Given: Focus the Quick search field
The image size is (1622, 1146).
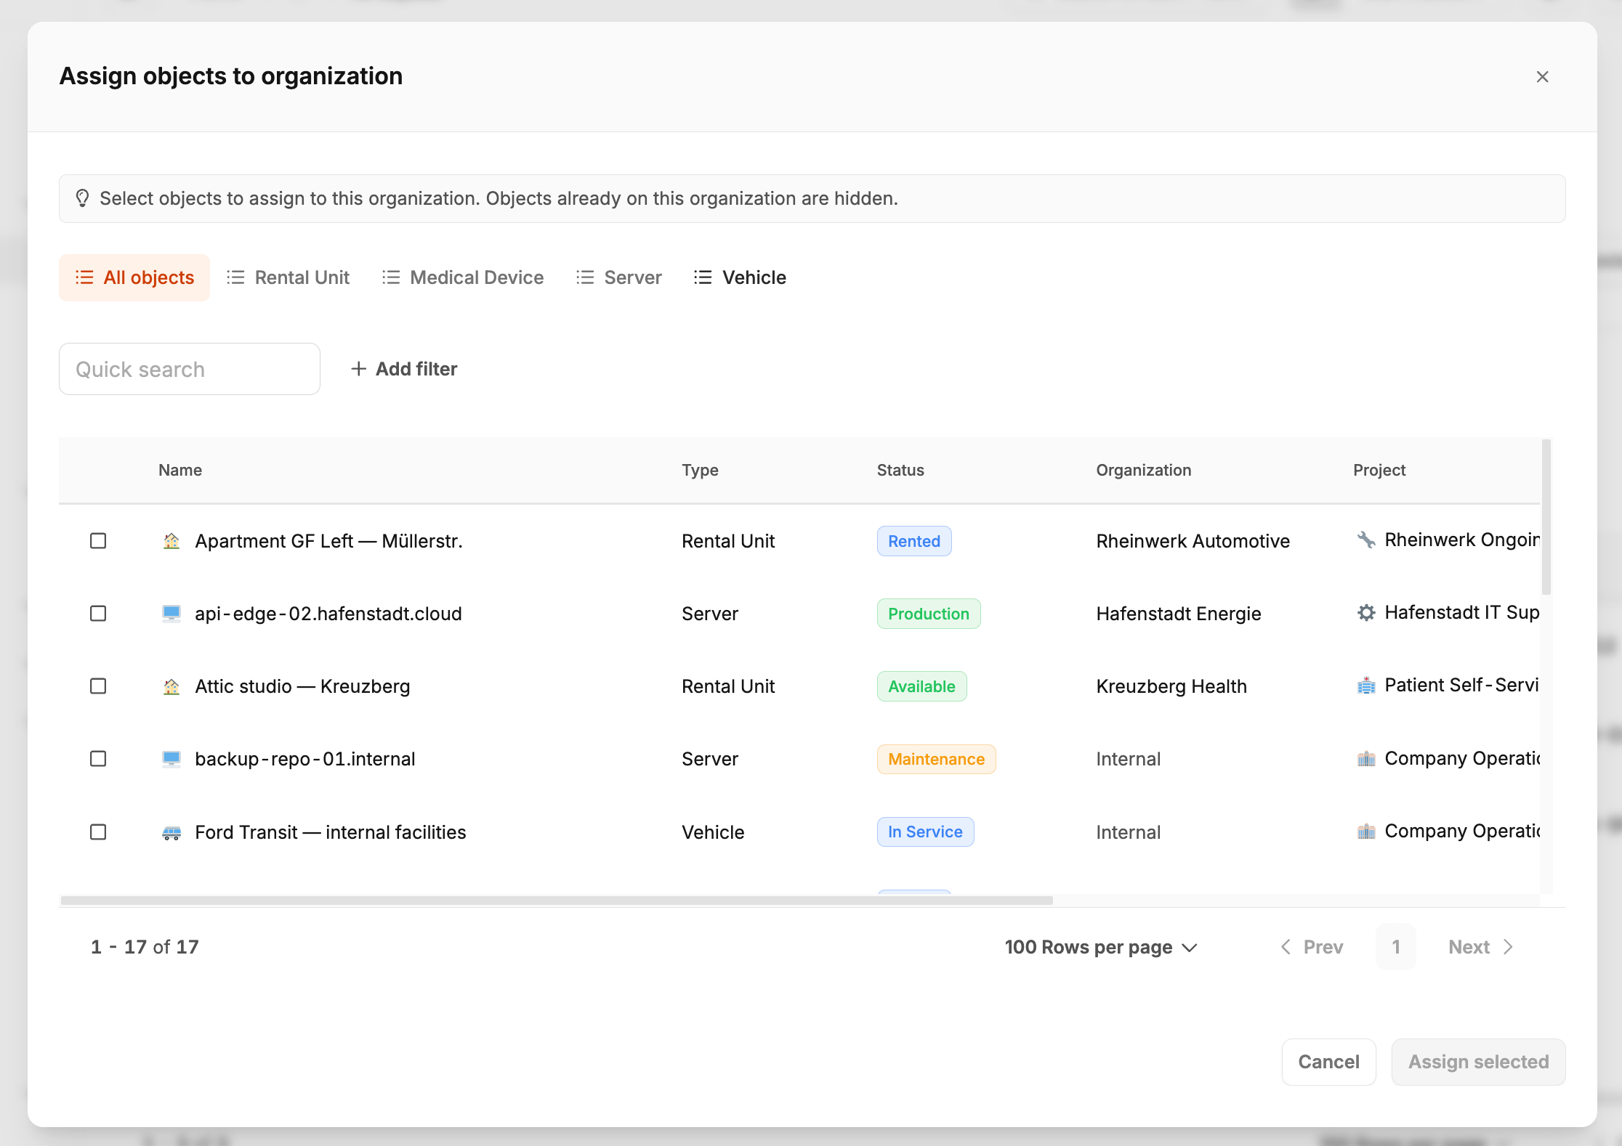Looking at the screenshot, I should 189,369.
